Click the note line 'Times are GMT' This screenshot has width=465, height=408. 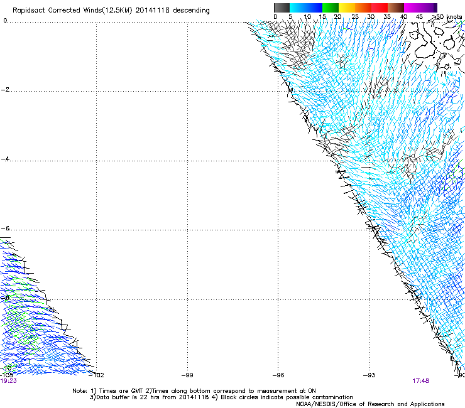(121, 391)
